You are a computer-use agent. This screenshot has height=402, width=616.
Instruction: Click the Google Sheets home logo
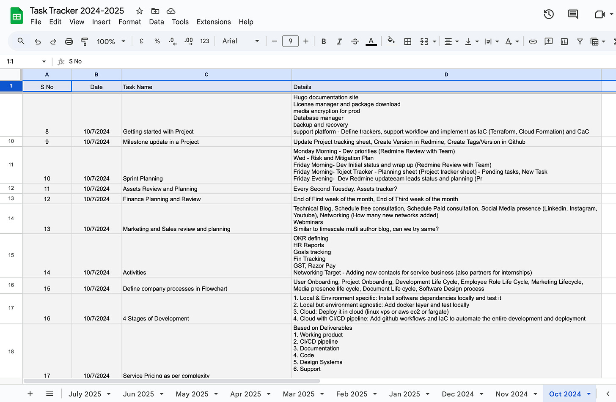pyautogui.click(x=16, y=16)
